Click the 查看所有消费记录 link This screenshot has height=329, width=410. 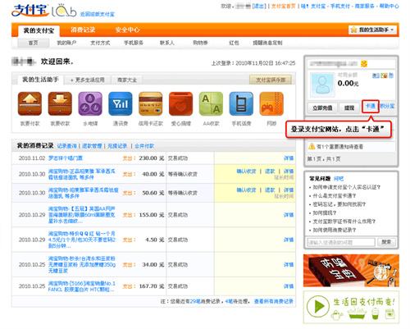point(274,301)
